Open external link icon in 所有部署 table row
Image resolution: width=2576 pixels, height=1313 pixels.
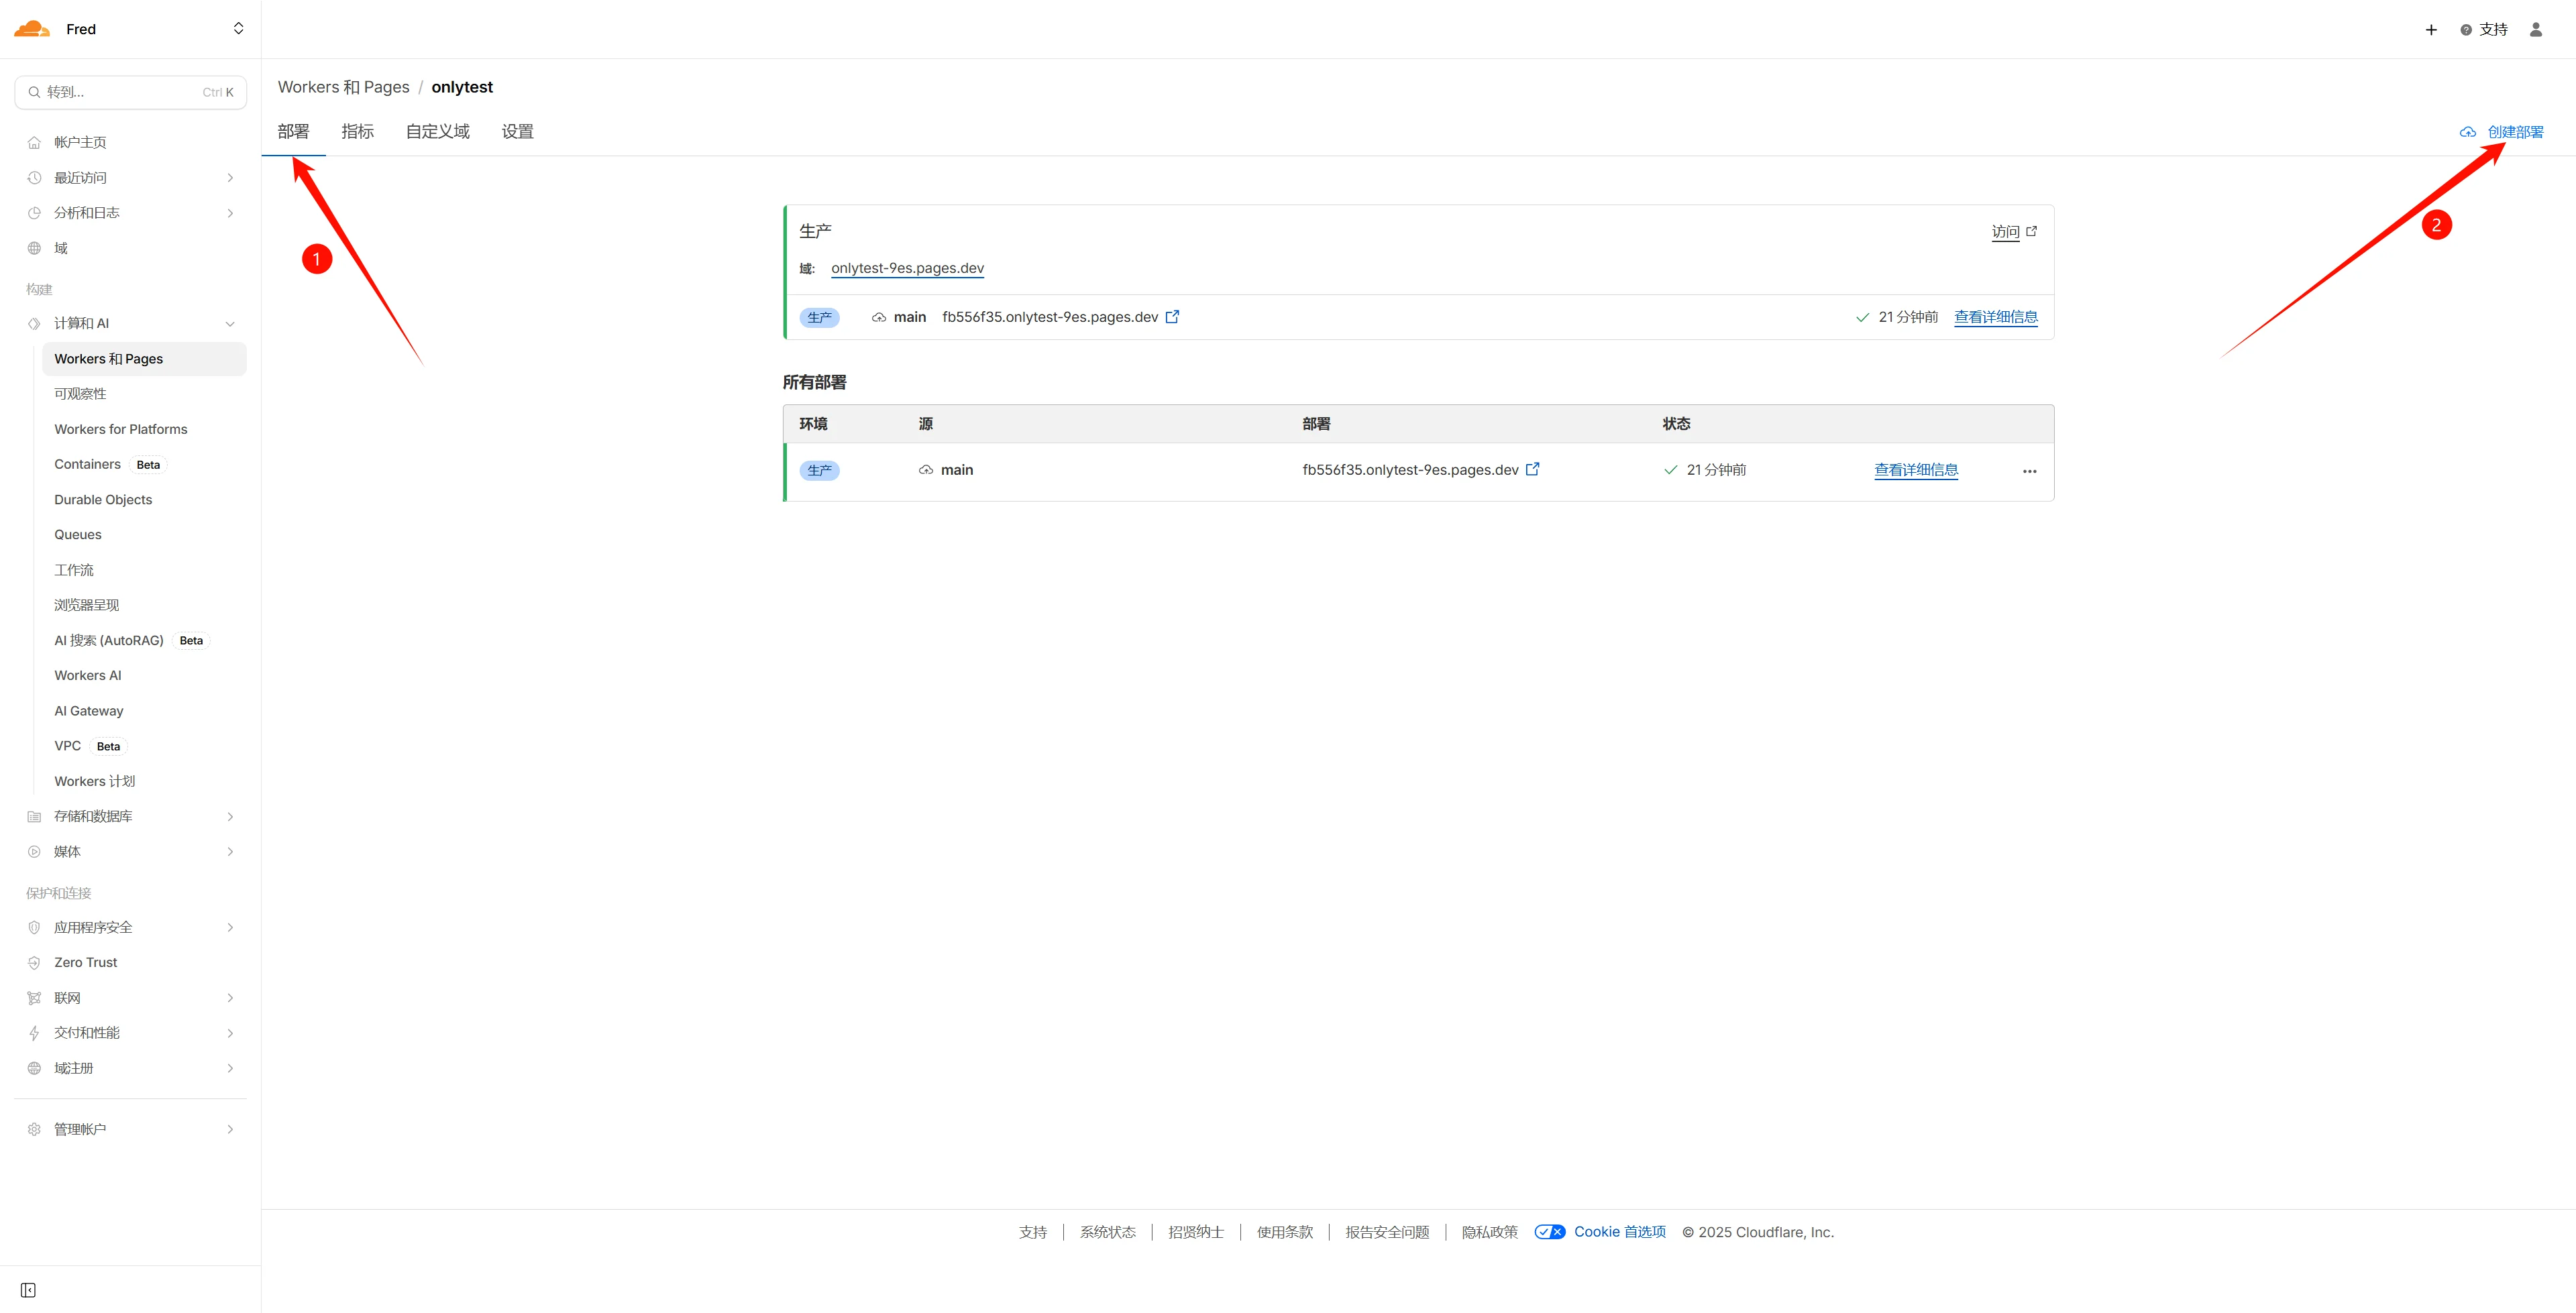pos(1532,469)
